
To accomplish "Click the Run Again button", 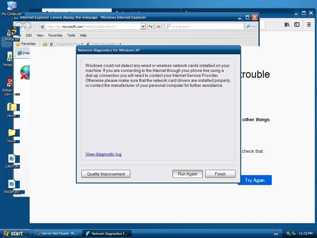I will 187,174.
